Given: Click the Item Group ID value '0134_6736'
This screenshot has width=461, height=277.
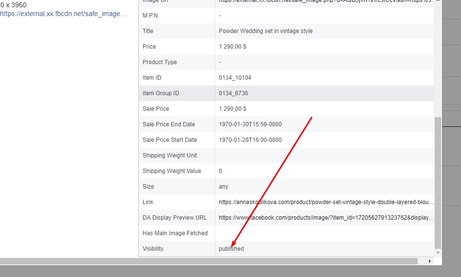Looking at the screenshot, I should [234, 93].
